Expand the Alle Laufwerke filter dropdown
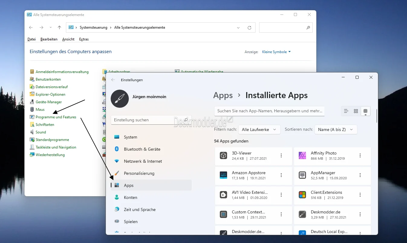This screenshot has height=243, width=407. tap(259, 129)
